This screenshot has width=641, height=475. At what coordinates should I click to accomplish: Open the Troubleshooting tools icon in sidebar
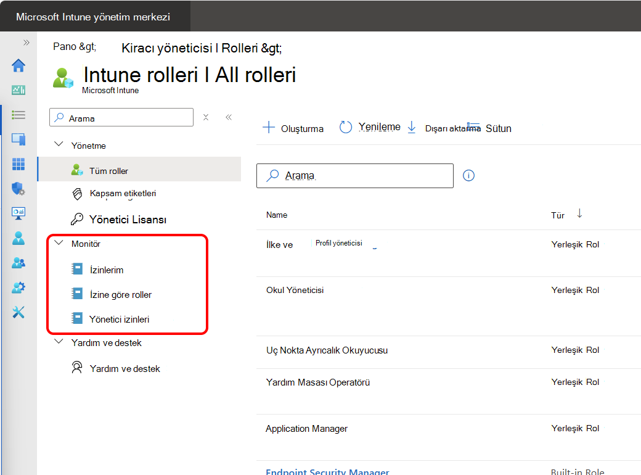tap(18, 312)
